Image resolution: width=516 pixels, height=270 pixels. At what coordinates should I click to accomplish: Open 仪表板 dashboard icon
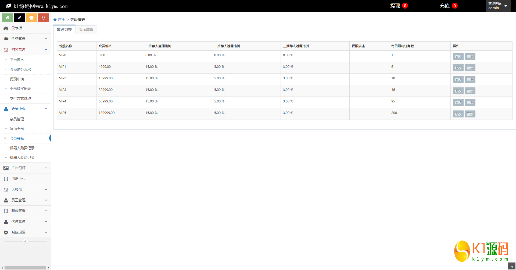point(6,28)
